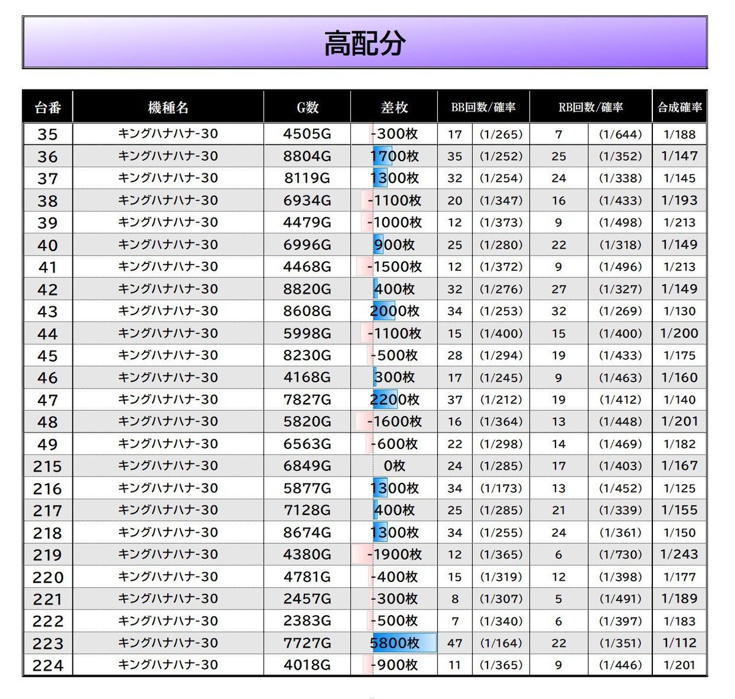This screenshot has width=735, height=699.
Task: Select combined probability 1/167
Action: click(x=680, y=466)
